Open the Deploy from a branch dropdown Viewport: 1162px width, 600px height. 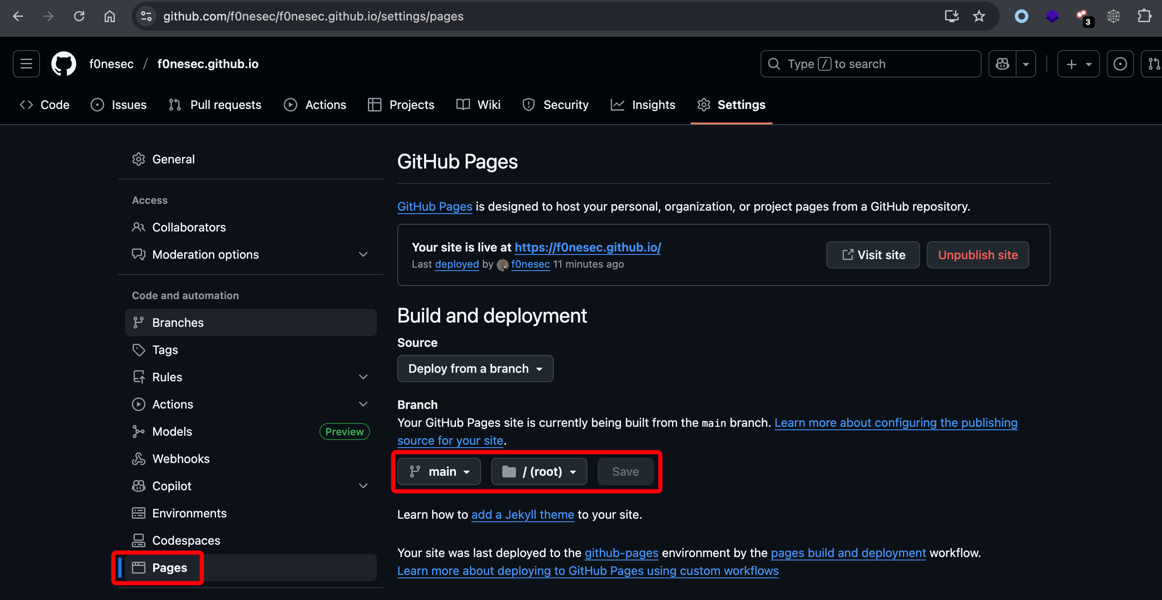pos(475,369)
